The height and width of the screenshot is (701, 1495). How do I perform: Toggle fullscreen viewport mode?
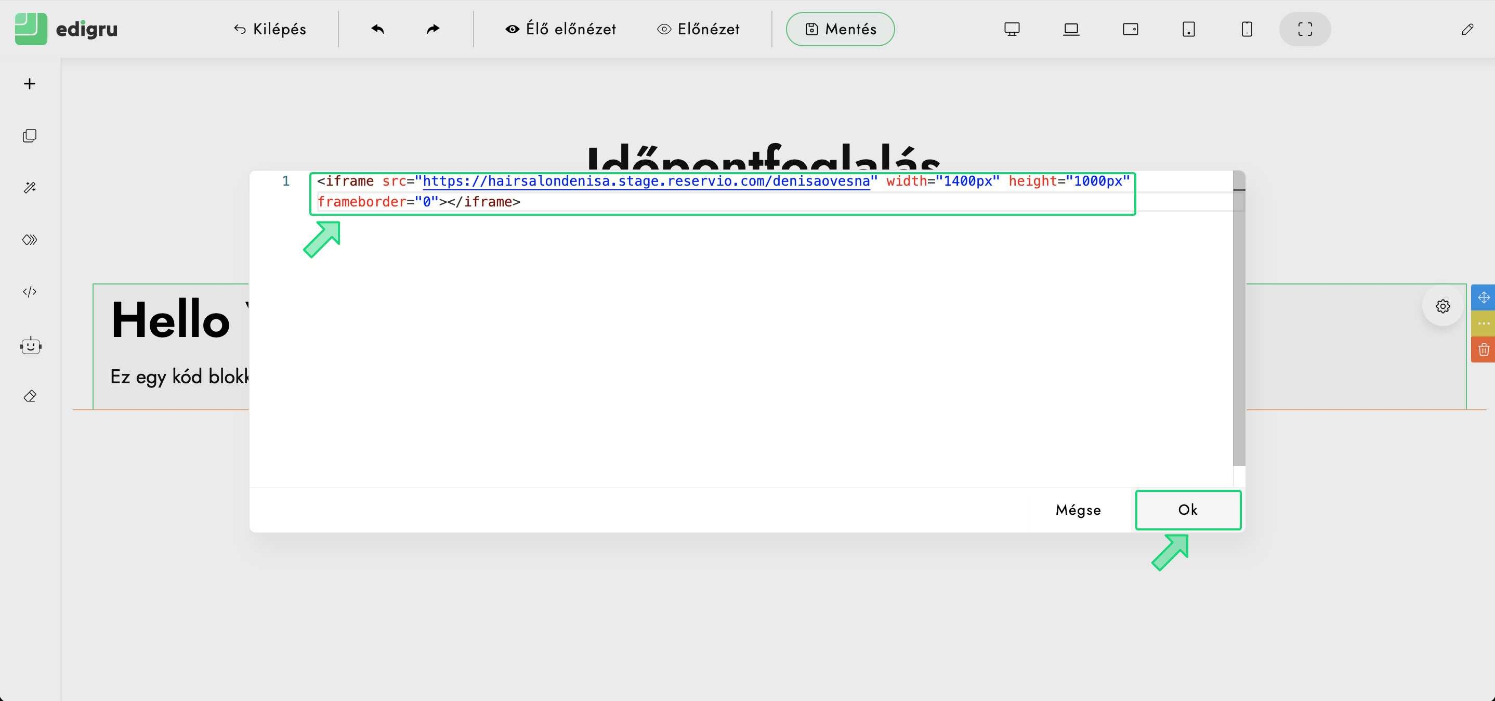(1305, 29)
